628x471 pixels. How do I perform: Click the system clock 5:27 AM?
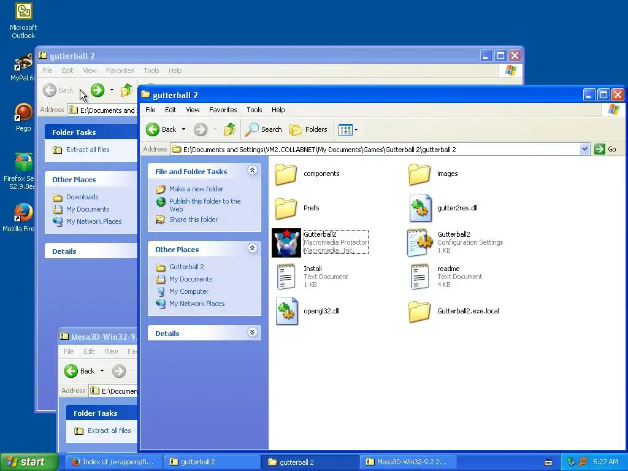point(605,462)
